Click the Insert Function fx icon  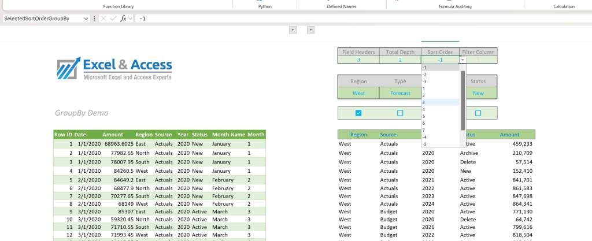123,18
